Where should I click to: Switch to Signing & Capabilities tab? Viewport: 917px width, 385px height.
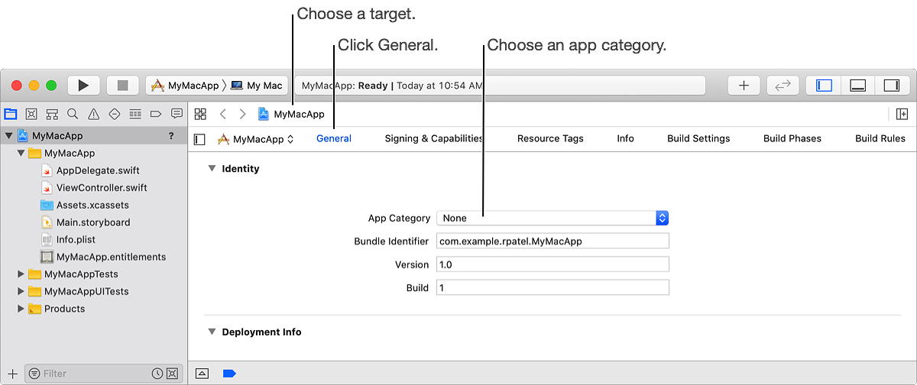coord(434,138)
